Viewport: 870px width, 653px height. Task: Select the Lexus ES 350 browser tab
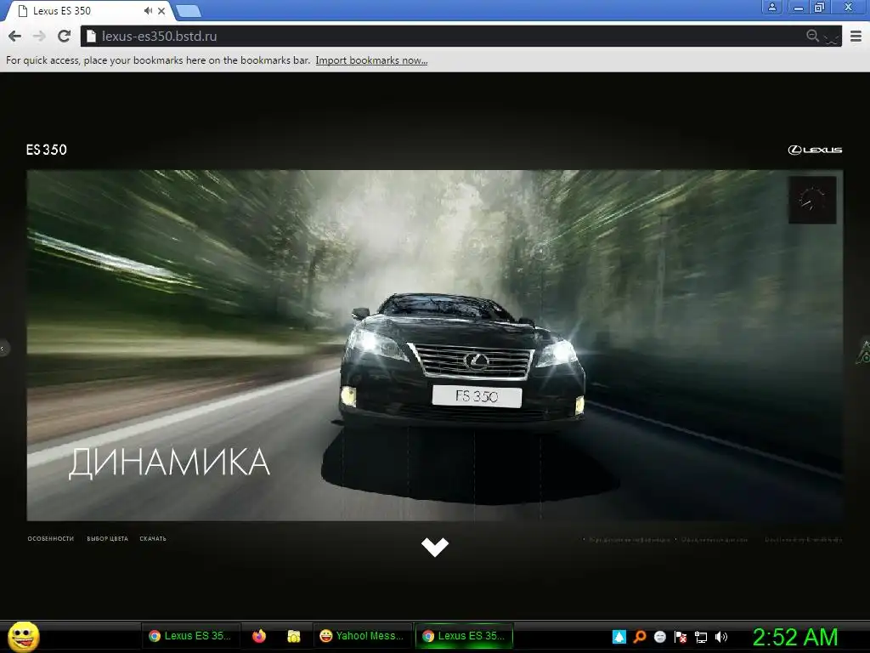coord(88,11)
